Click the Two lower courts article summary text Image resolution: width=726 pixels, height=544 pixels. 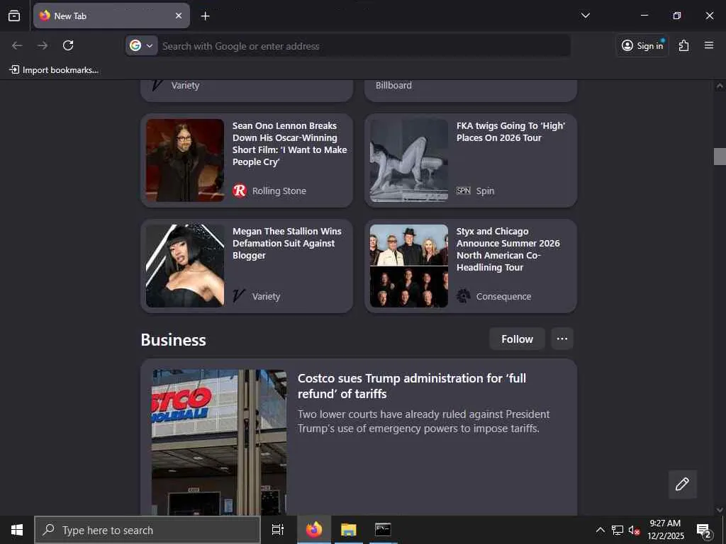(x=424, y=421)
